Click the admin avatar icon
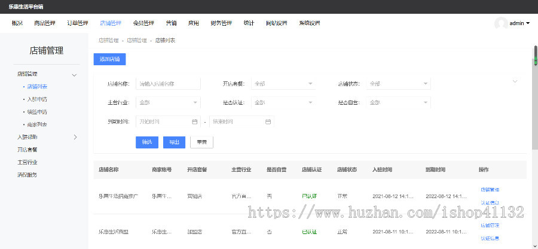 501,23
